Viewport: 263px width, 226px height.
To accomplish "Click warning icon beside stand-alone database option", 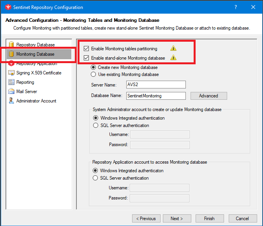I will pyautogui.click(x=173, y=58).
